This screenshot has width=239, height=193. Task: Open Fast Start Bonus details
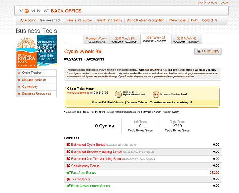83,172
